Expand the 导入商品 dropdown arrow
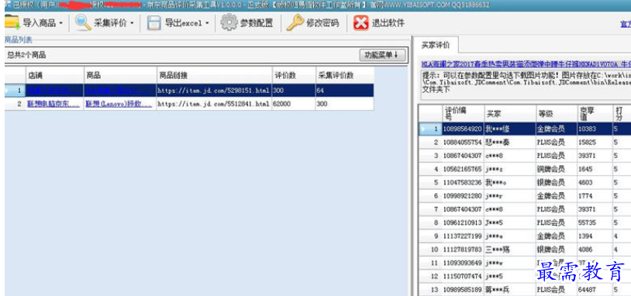The image size is (631, 296). click(x=60, y=23)
